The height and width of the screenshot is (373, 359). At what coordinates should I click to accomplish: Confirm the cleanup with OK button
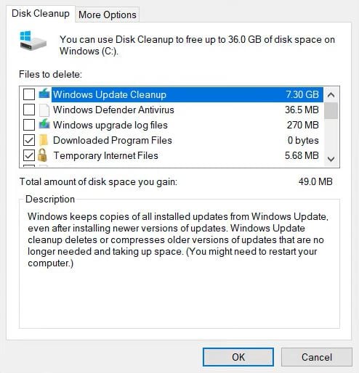click(x=238, y=357)
